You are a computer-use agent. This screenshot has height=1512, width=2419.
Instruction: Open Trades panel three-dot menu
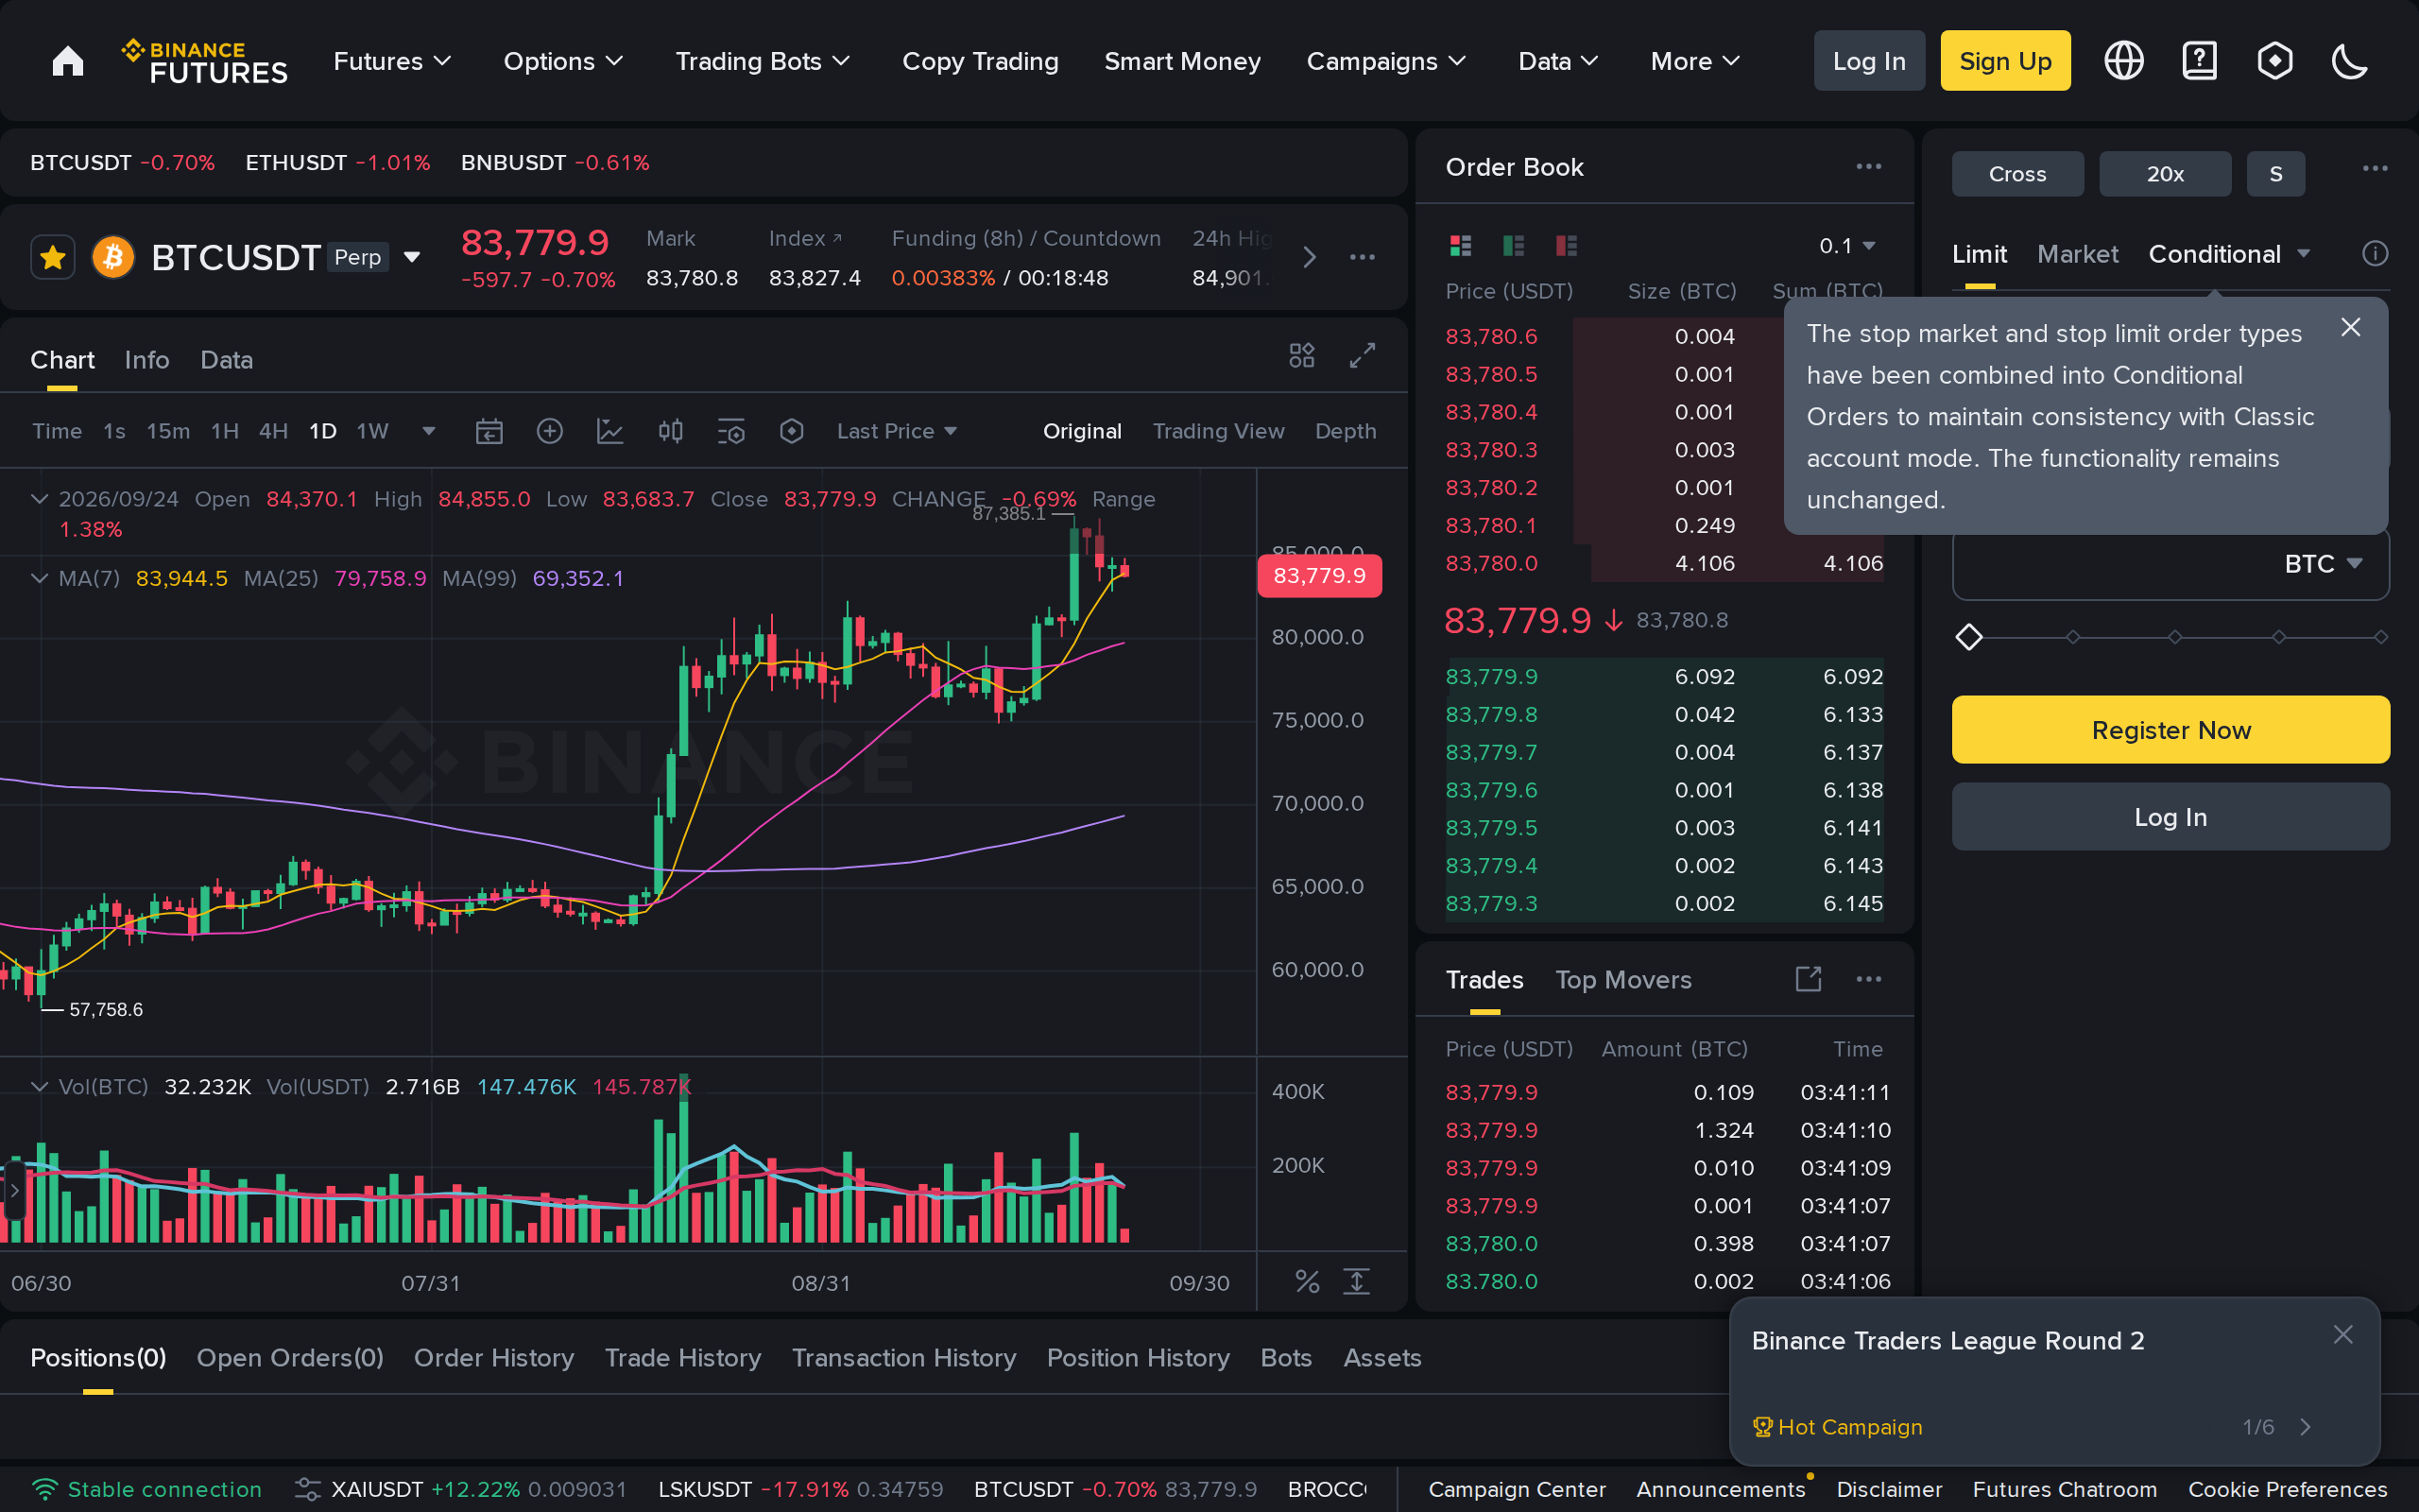click(x=1868, y=979)
